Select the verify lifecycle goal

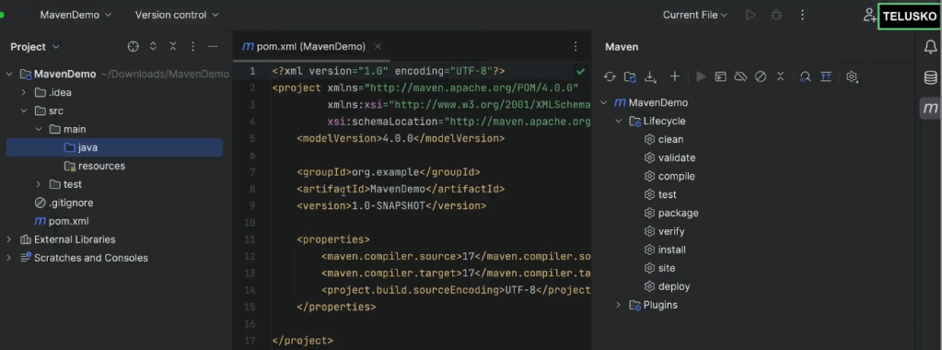tap(665, 231)
